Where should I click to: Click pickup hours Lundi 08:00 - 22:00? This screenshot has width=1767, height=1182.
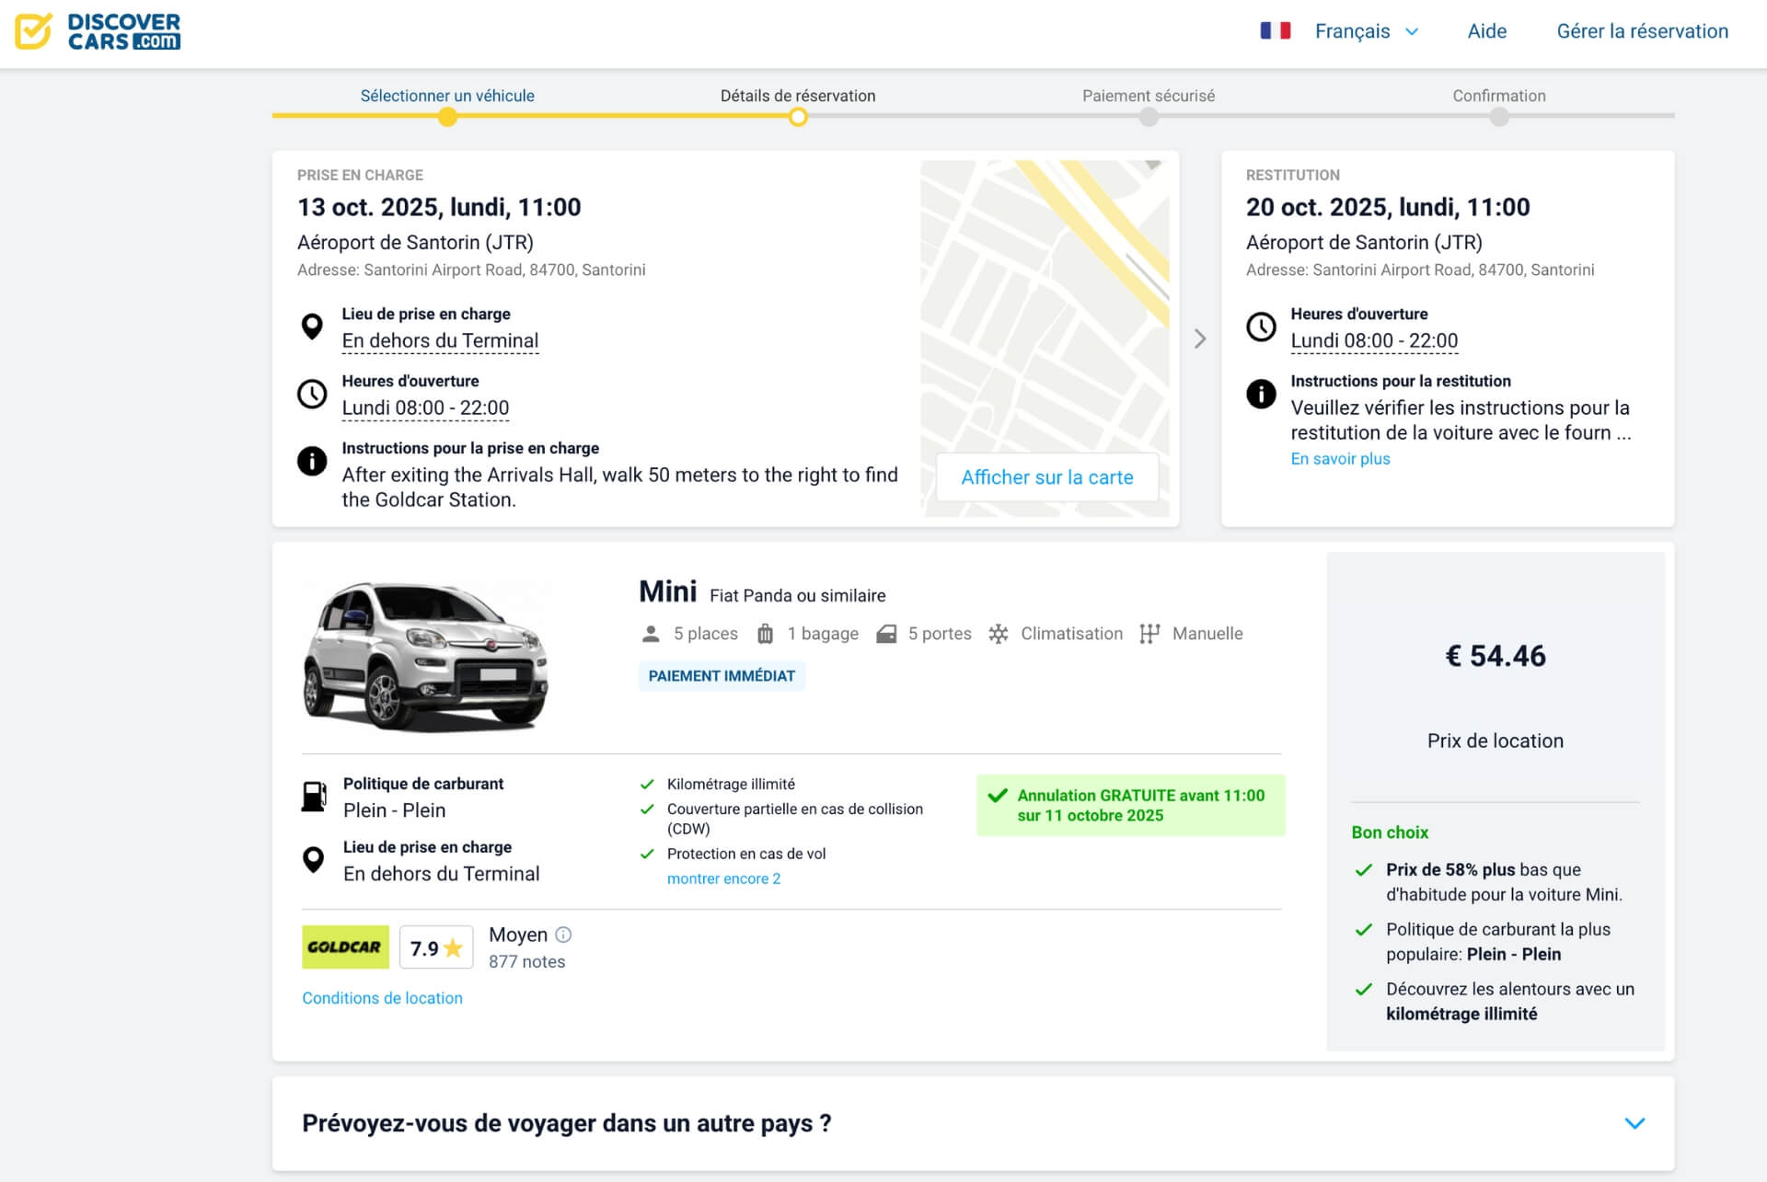(425, 408)
